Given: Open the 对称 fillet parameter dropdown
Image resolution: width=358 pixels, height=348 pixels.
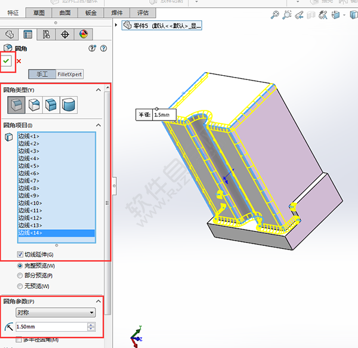Looking at the screenshot, I should pyautogui.click(x=55, y=312).
